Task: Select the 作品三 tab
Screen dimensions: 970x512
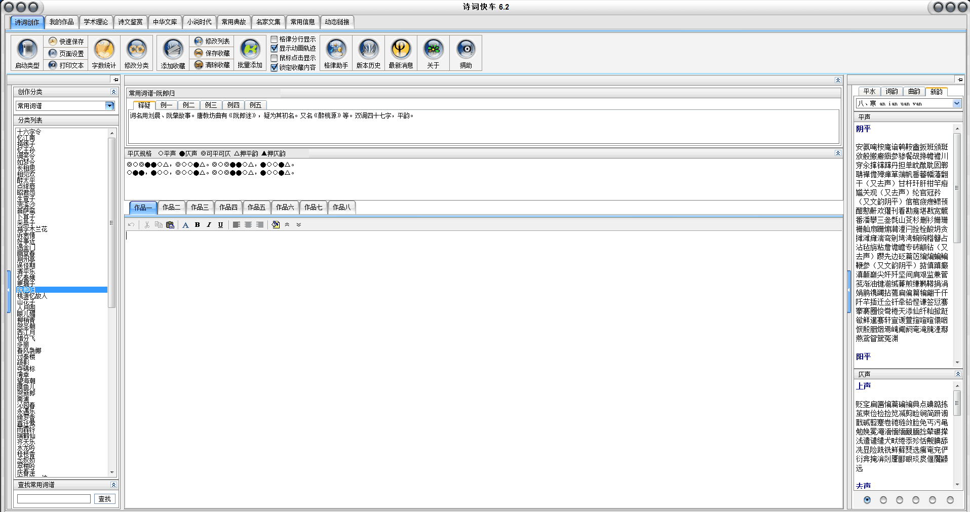Action: [200, 207]
